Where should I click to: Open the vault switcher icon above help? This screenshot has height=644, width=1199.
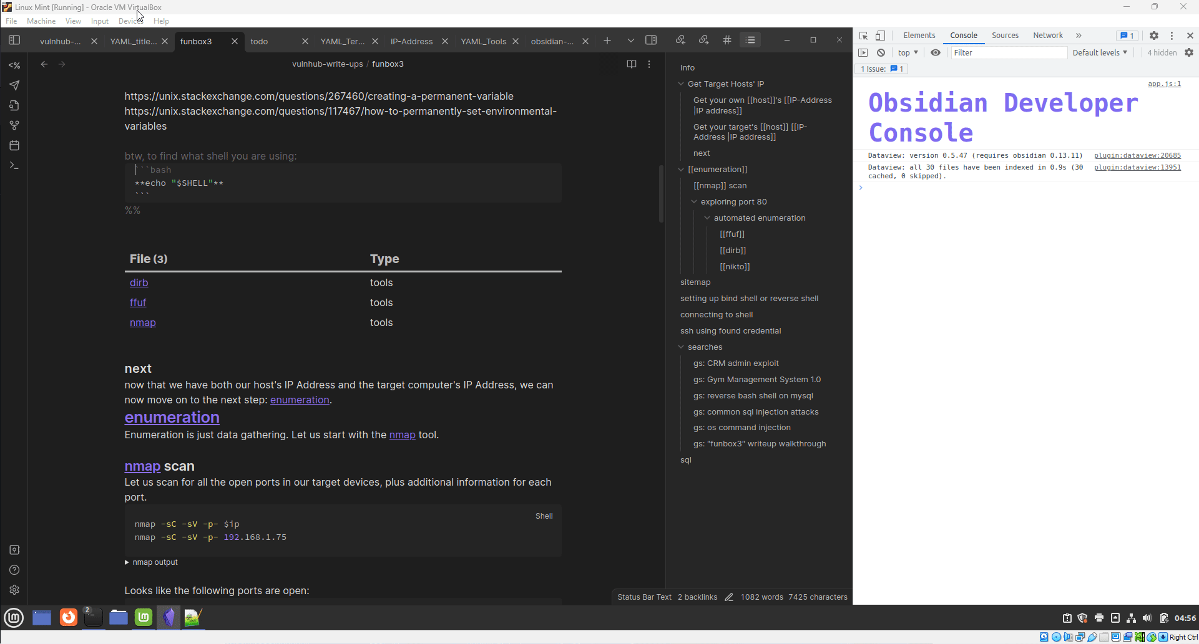(x=14, y=550)
